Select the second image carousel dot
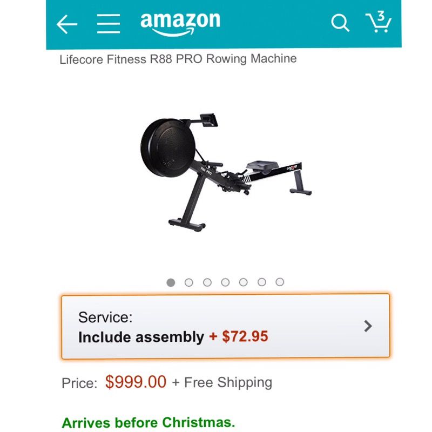This screenshot has height=432, width=432. pos(188,282)
